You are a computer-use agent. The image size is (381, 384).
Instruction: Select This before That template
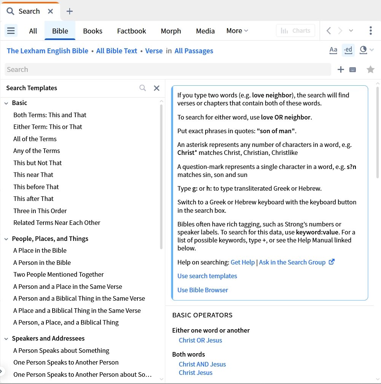pyautogui.click(x=36, y=187)
